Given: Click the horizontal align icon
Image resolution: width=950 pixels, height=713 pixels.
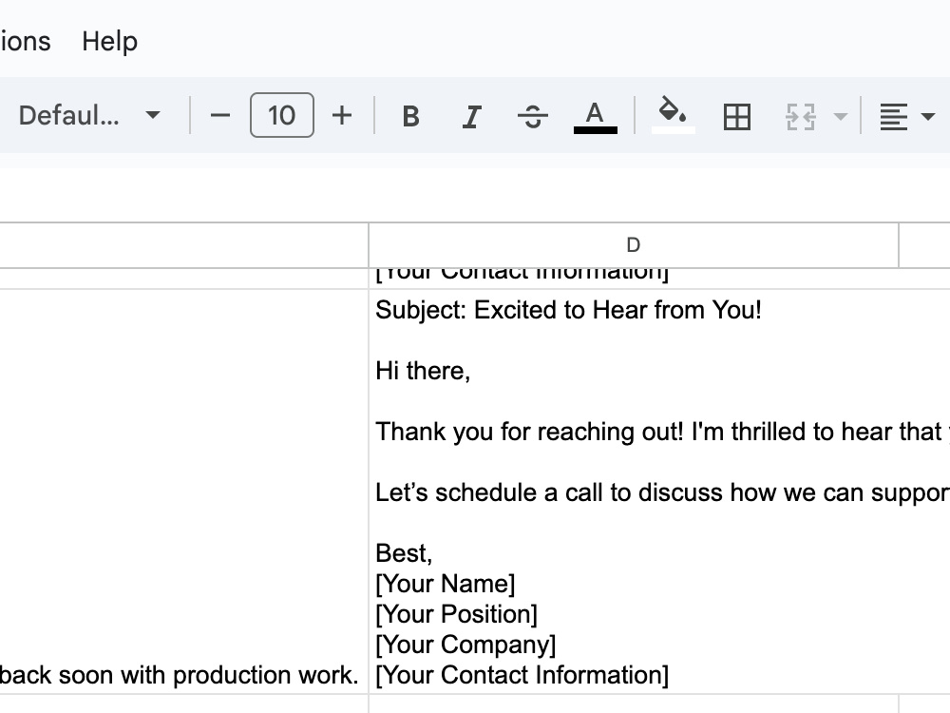Looking at the screenshot, I should coord(894,116).
